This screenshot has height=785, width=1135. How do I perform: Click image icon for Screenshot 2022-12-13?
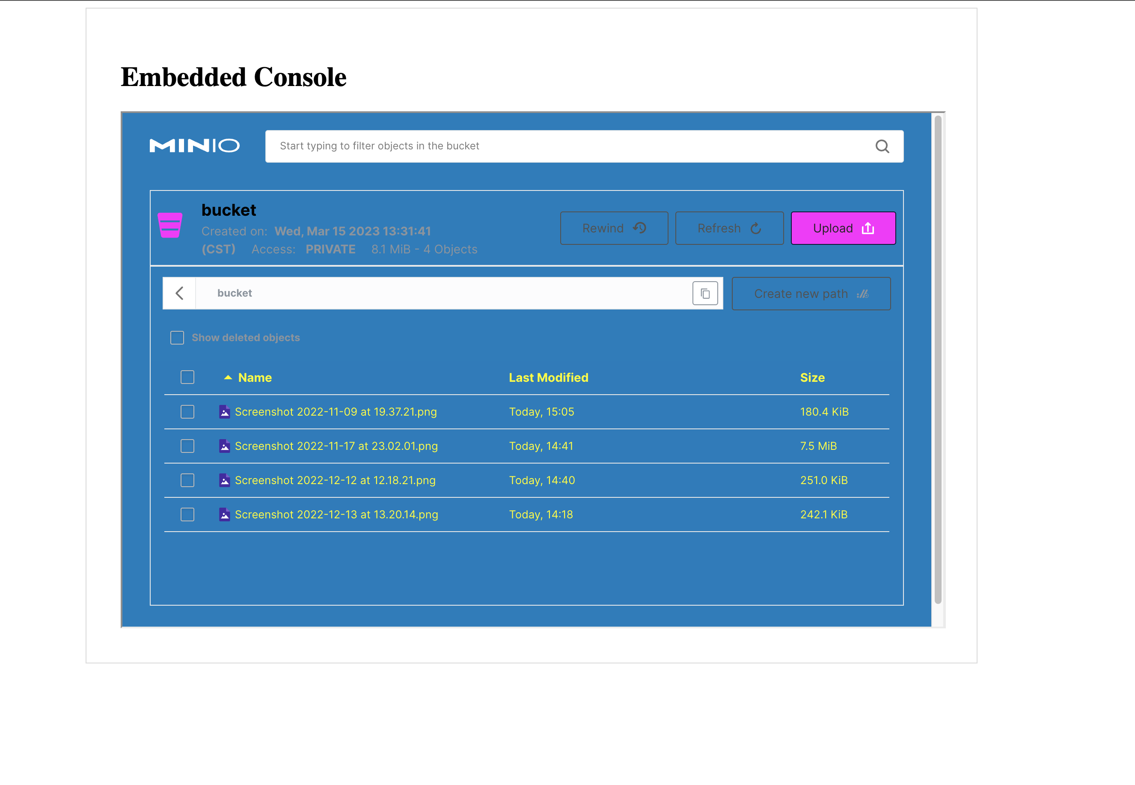[225, 514]
